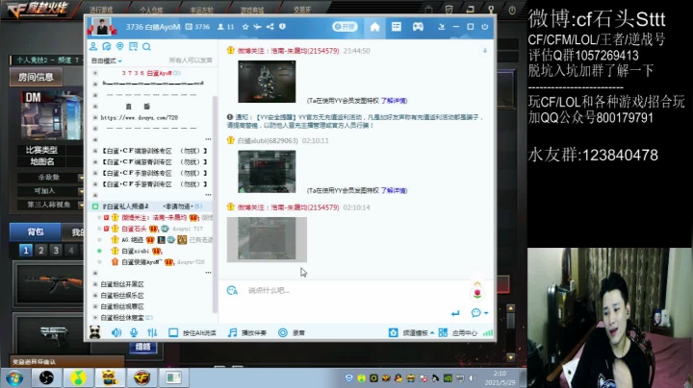This screenshot has width=693, height=388.
Task: Open the gray chat image sent at 02:10:14
Action: point(267,240)
